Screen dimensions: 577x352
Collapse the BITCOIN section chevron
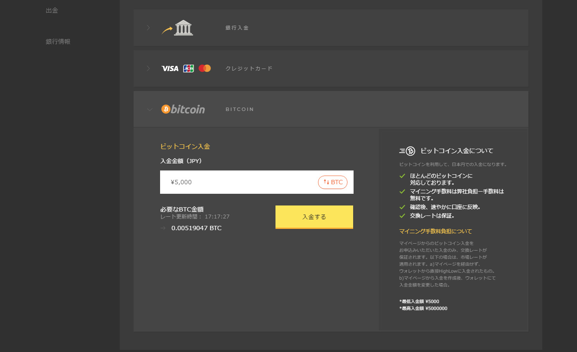(x=150, y=110)
